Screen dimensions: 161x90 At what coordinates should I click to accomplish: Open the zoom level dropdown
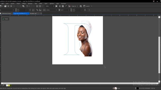54,6
